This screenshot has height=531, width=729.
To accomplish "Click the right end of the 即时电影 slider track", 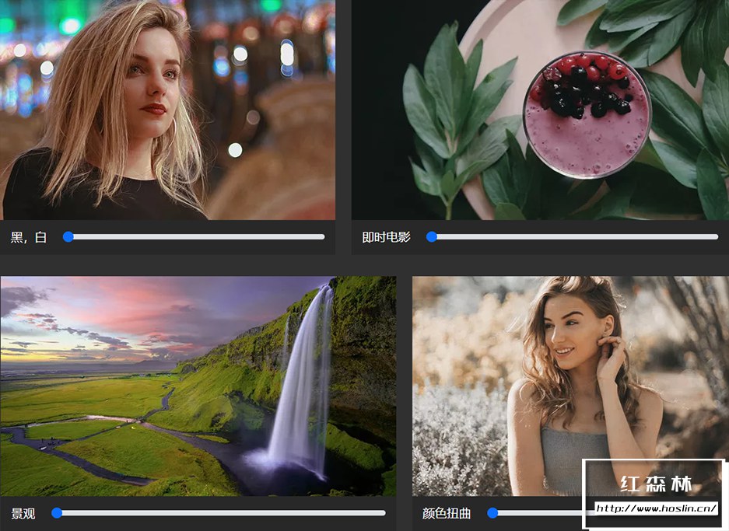I will (716, 237).
